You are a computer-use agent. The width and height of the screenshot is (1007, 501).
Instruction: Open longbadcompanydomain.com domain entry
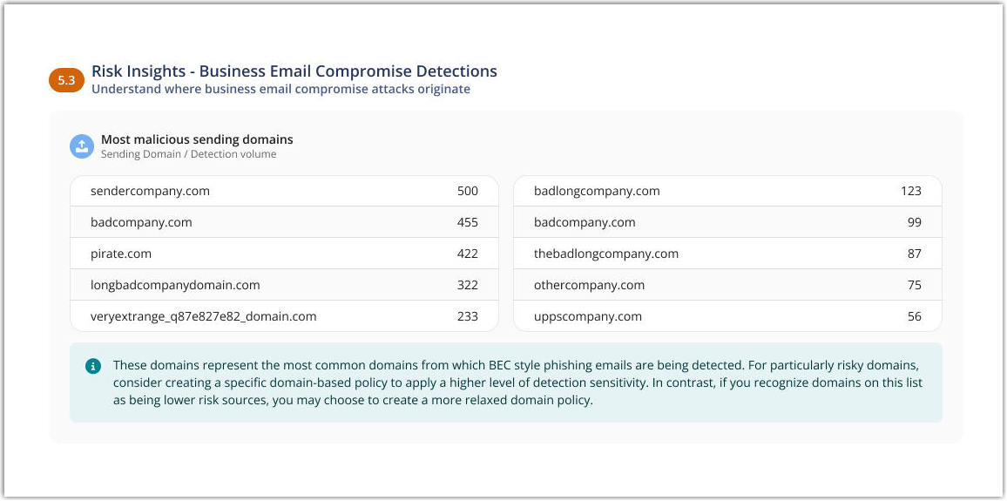coord(175,285)
